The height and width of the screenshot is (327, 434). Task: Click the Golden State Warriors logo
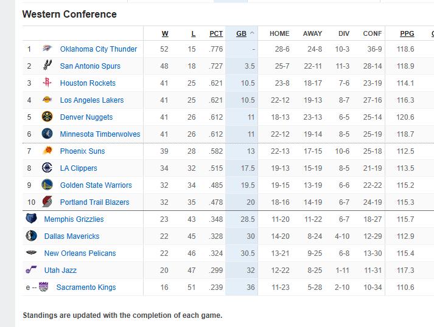tap(47, 185)
